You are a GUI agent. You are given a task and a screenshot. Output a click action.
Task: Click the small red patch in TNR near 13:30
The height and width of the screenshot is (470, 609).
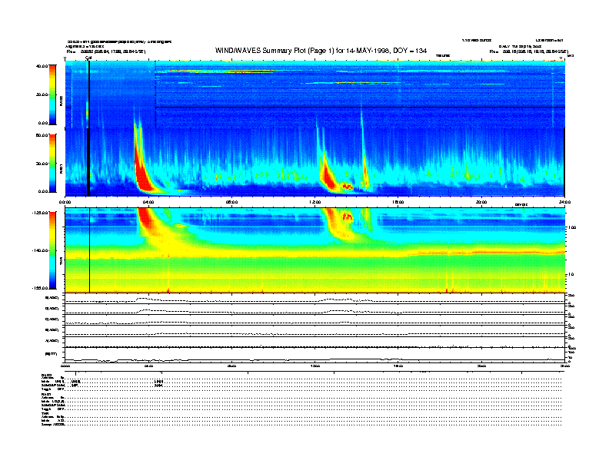pyautogui.click(x=348, y=217)
